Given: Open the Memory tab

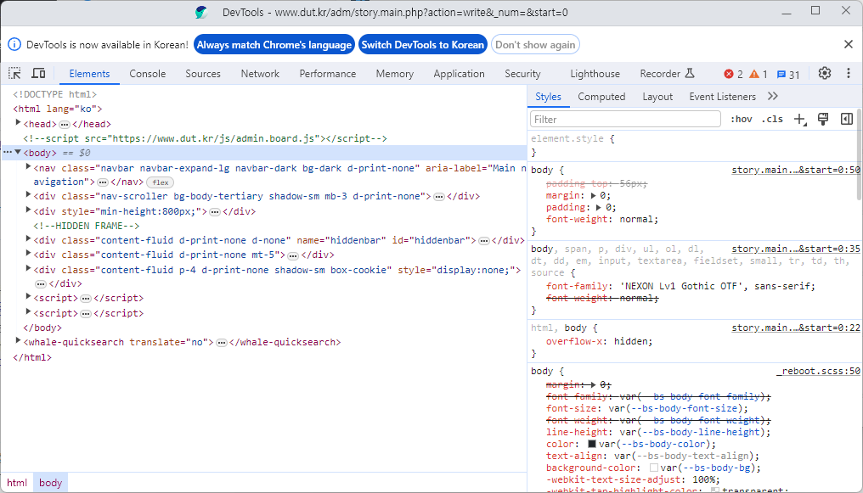Looking at the screenshot, I should click(395, 74).
